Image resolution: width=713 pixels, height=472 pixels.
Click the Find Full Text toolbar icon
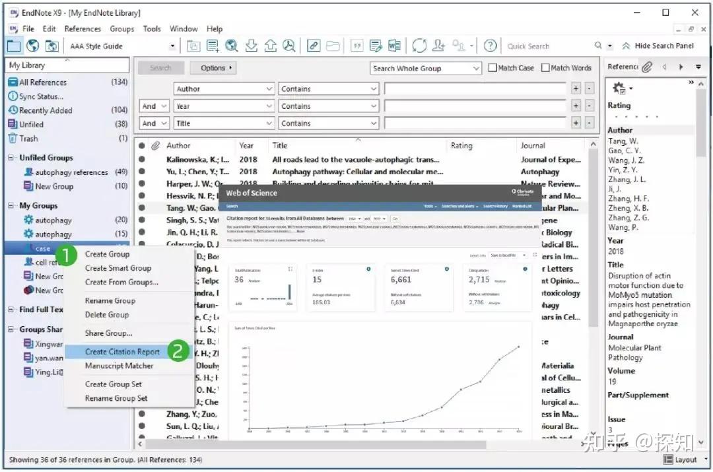(289, 46)
